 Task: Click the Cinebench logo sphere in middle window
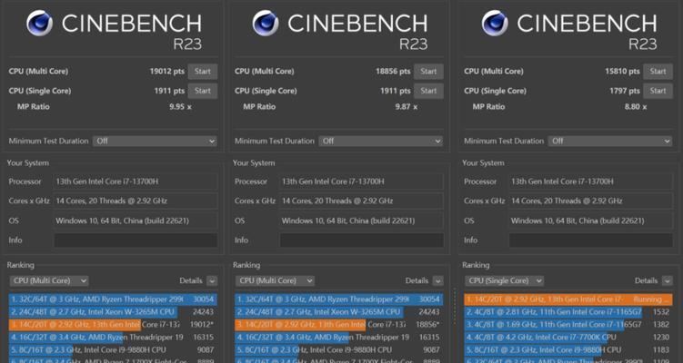(266, 23)
